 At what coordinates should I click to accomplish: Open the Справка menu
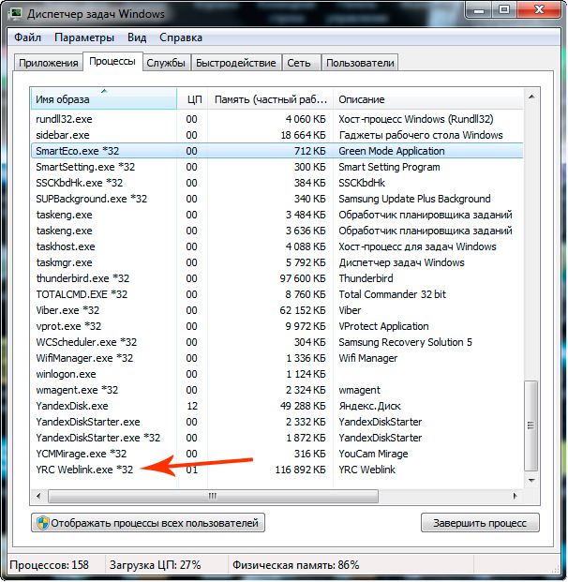(181, 37)
